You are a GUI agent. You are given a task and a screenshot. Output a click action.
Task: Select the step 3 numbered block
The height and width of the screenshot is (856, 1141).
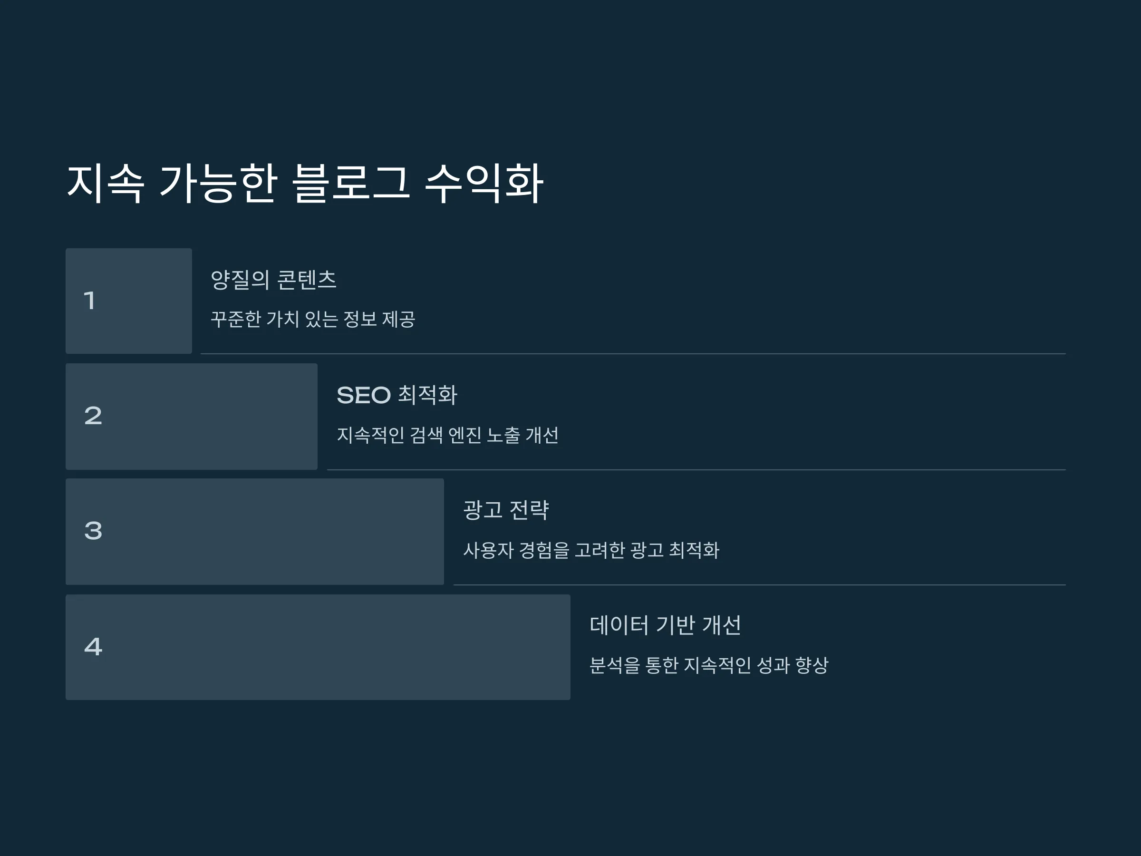pyautogui.click(x=255, y=532)
